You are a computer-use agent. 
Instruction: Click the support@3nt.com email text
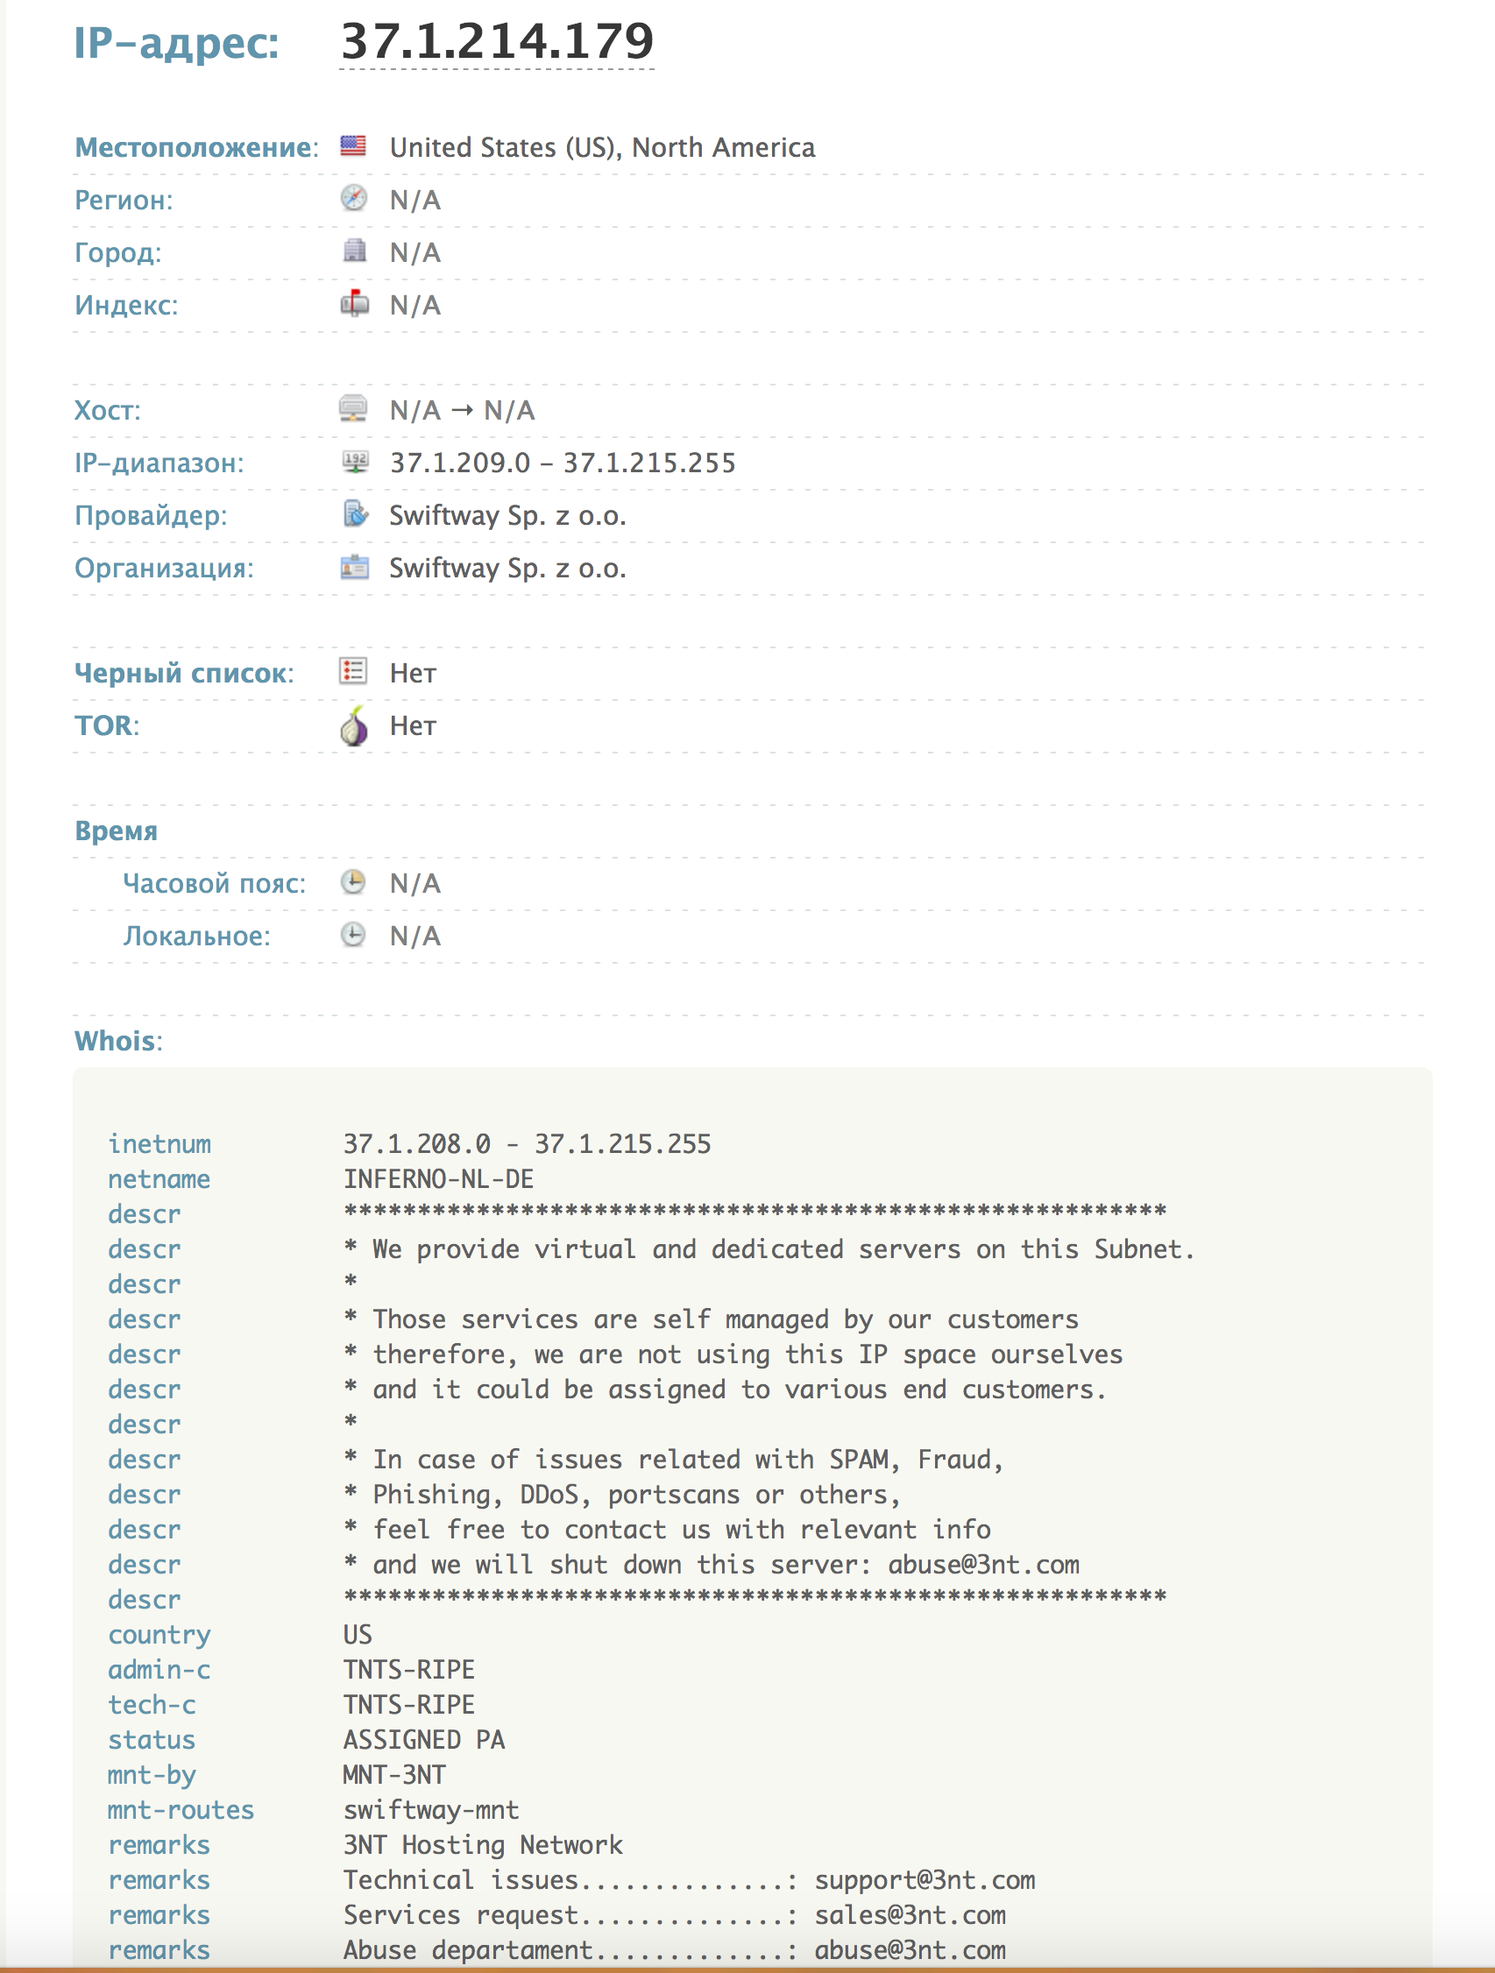point(925,1880)
